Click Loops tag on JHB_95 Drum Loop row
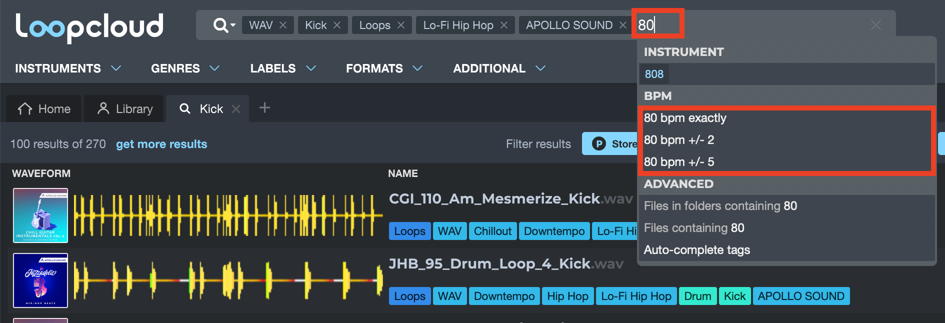The width and height of the screenshot is (945, 323). point(410,296)
